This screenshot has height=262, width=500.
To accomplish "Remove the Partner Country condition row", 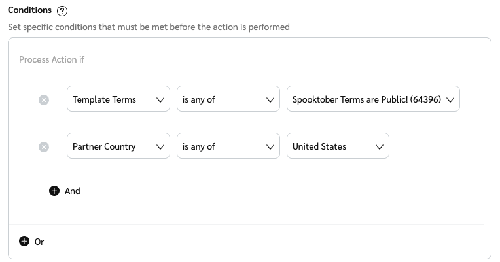I will click(44, 147).
